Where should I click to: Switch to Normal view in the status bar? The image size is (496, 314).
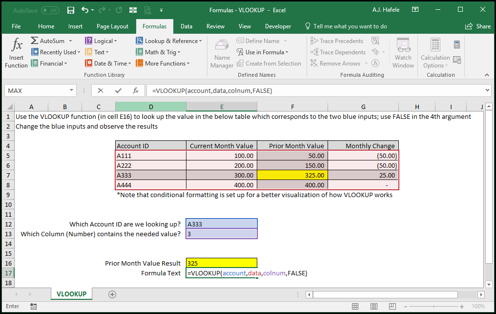click(355, 306)
